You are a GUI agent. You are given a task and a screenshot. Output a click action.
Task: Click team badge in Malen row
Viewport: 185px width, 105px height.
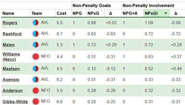[x=36, y=45]
